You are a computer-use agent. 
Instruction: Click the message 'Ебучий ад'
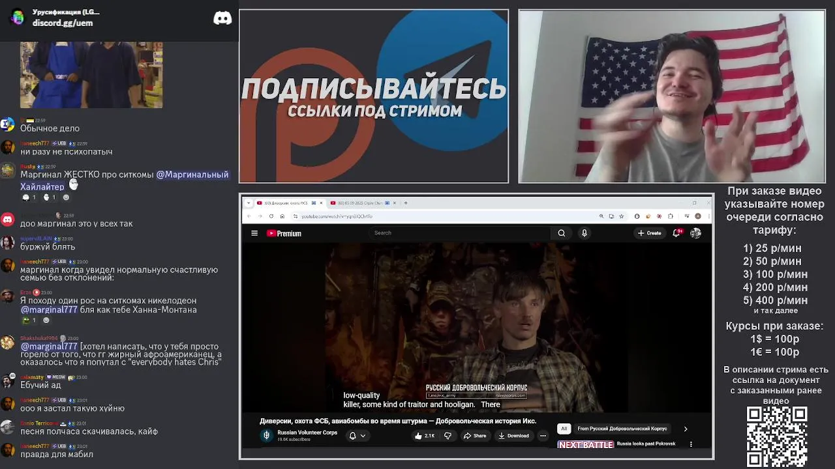pyautogui.click(x=40, y=385)
